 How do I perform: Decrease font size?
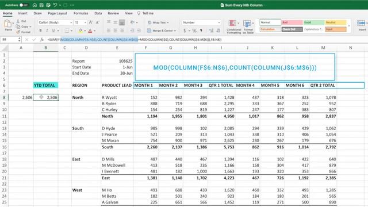click(x=98, y=22)
